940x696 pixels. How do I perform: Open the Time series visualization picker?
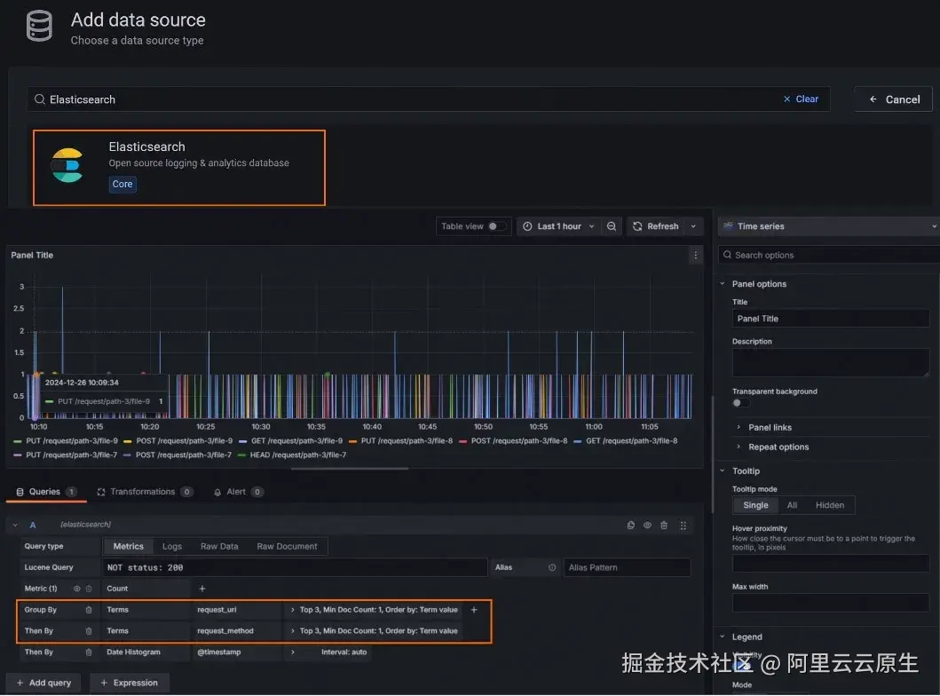pos(829,226)
